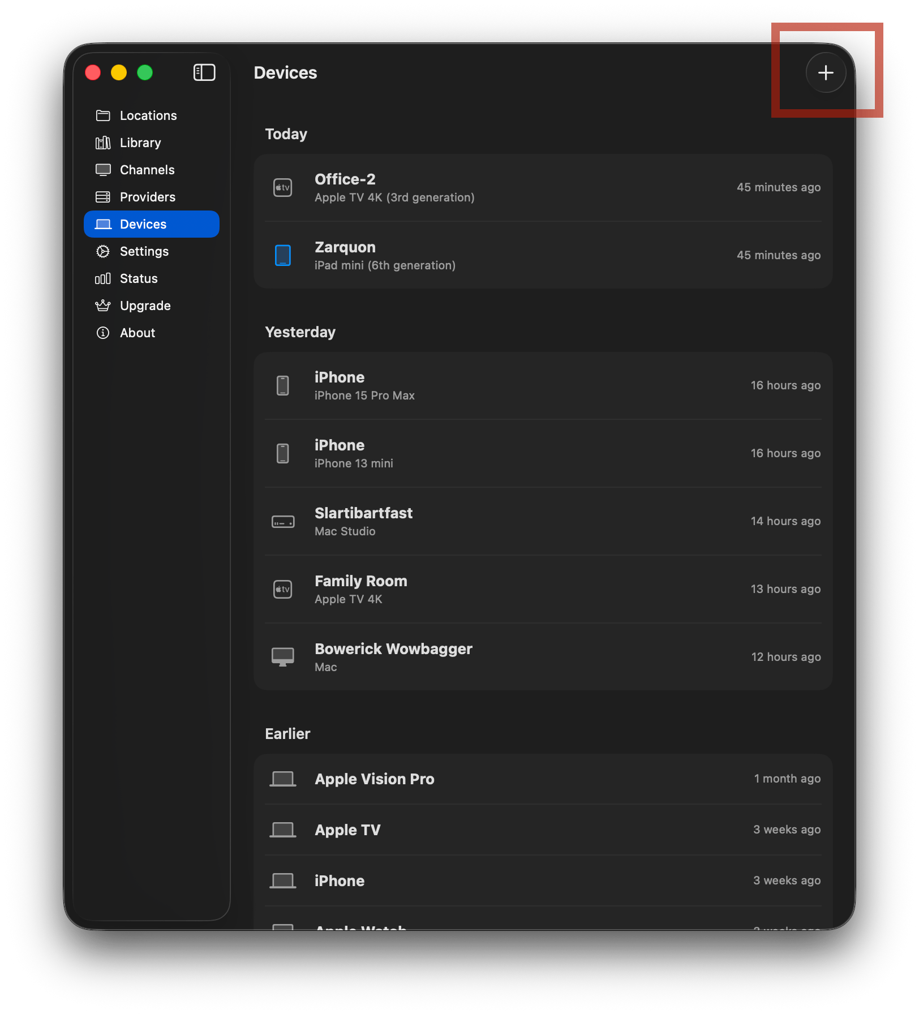Screen dimensions: 919x1014
Task: Click the Slartibartfast Mac Studio icon
Action: click(x=283, y=521)
